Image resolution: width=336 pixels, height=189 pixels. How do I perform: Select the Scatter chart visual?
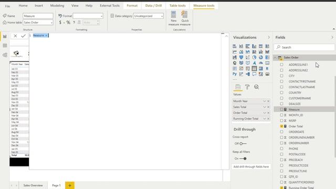click(x=248, y=57)
